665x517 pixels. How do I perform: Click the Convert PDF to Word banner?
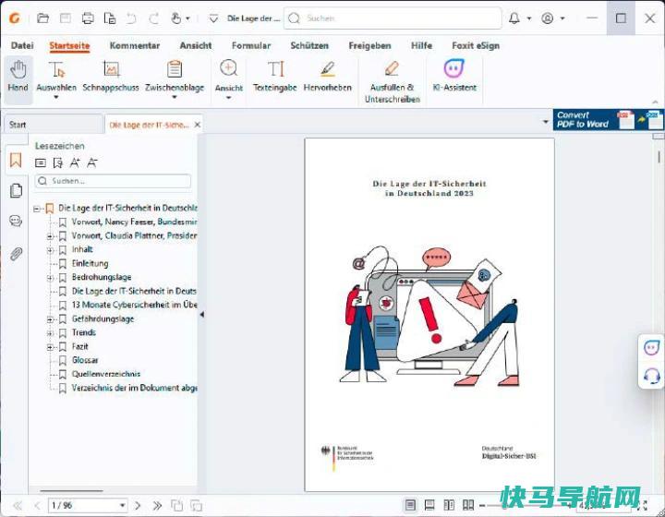pyautogui.click(x=608, y=119)
